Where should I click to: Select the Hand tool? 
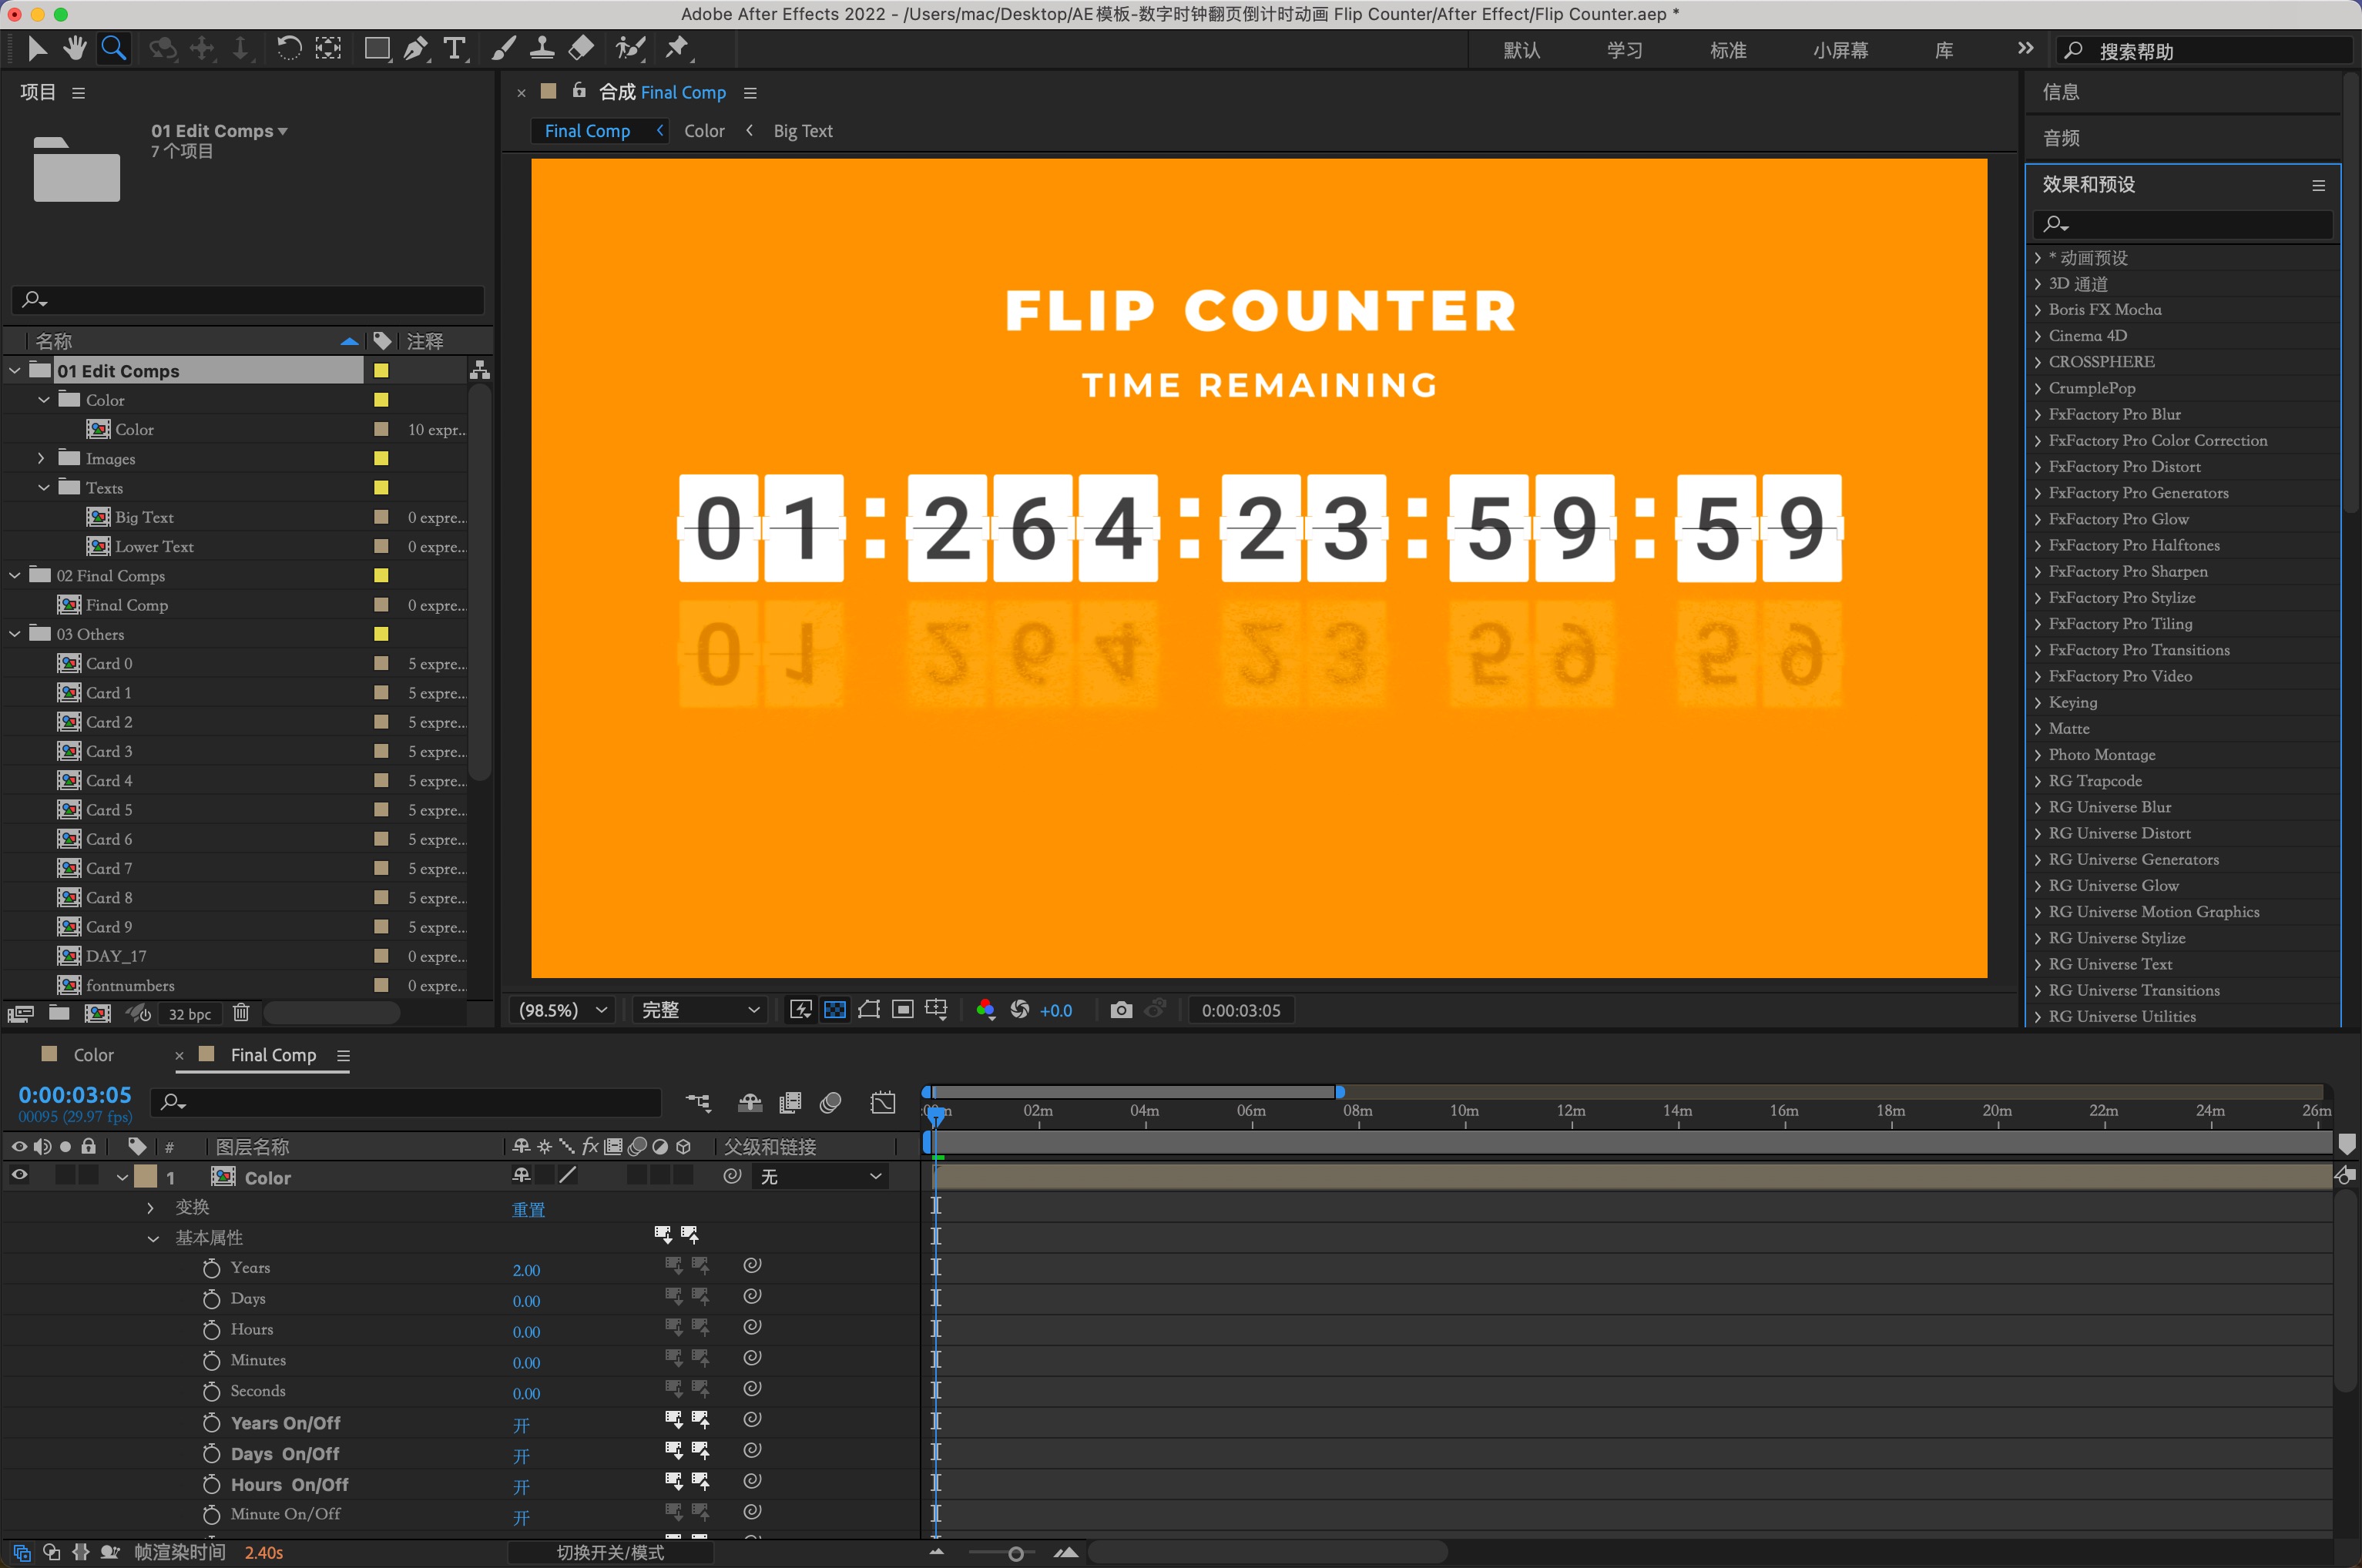tap(75, 48)
